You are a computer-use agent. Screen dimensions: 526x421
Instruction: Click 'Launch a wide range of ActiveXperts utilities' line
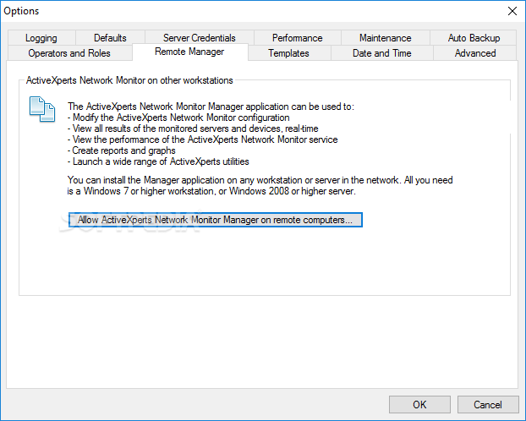(158, 161)
